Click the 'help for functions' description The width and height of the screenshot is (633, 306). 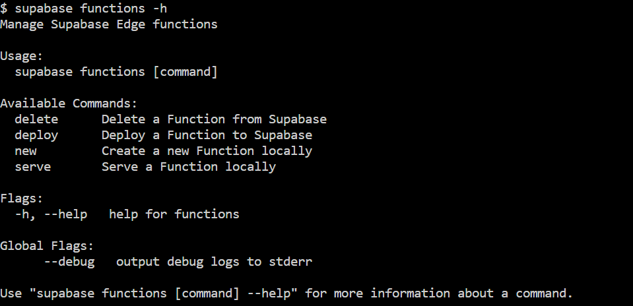click(x=174, y=214)
